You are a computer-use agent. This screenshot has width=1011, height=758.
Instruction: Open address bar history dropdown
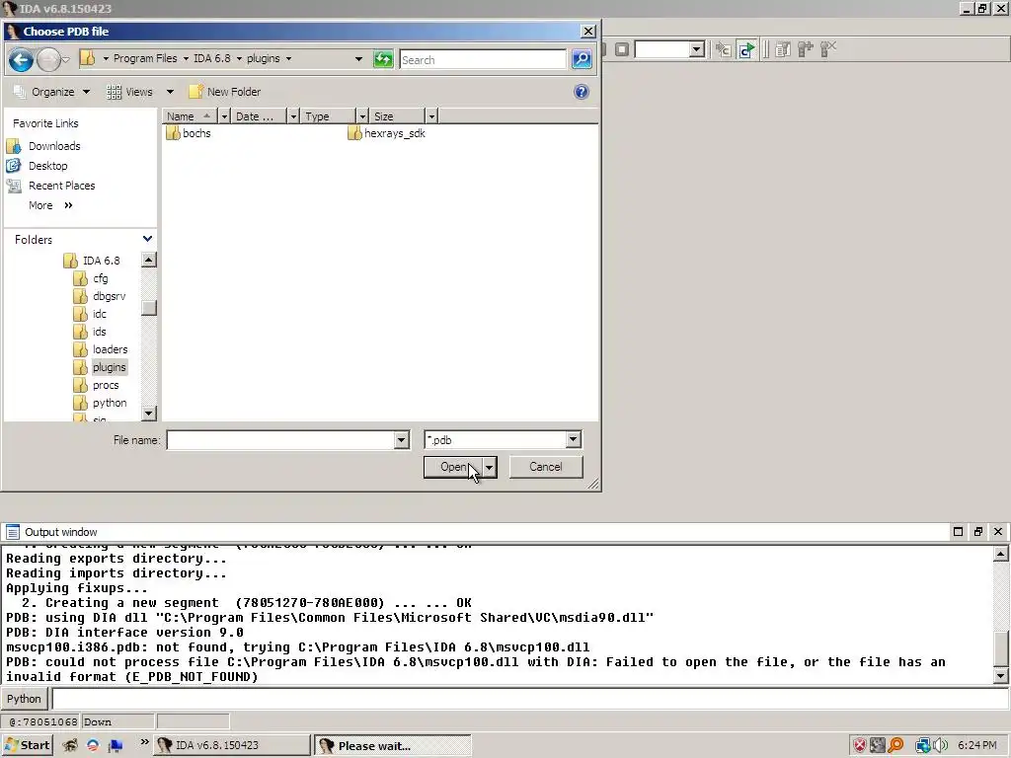[x=358, y=58]
